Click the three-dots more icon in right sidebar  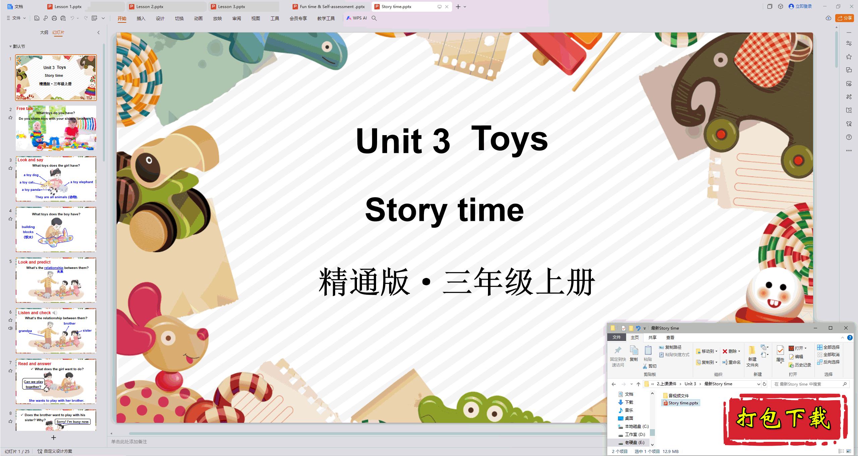[849, 151]
